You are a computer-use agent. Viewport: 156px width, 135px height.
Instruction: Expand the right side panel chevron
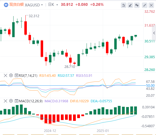pos(154,33)
